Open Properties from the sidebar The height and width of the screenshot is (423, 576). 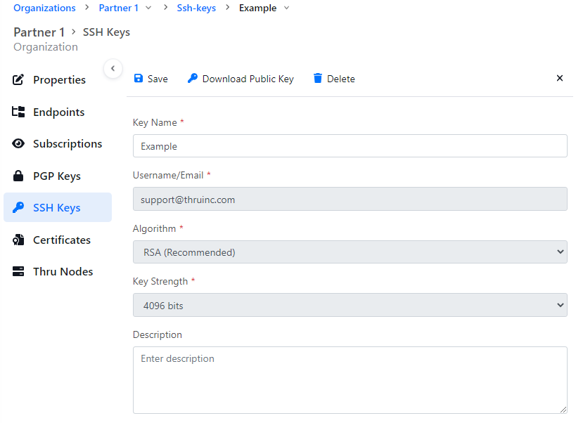58,80
